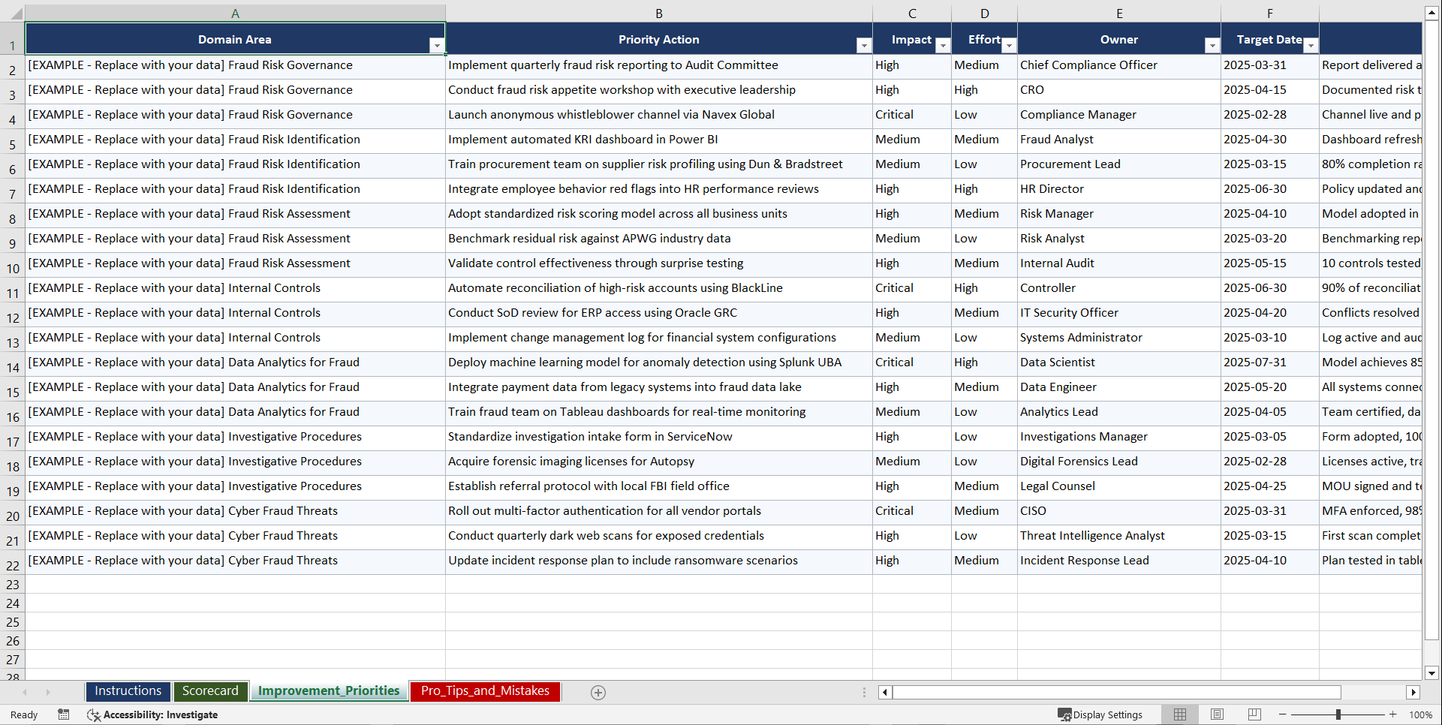Click the 100% zoom level button
This screenshot has width=1442, height=725.
[x=1421, y=714]
